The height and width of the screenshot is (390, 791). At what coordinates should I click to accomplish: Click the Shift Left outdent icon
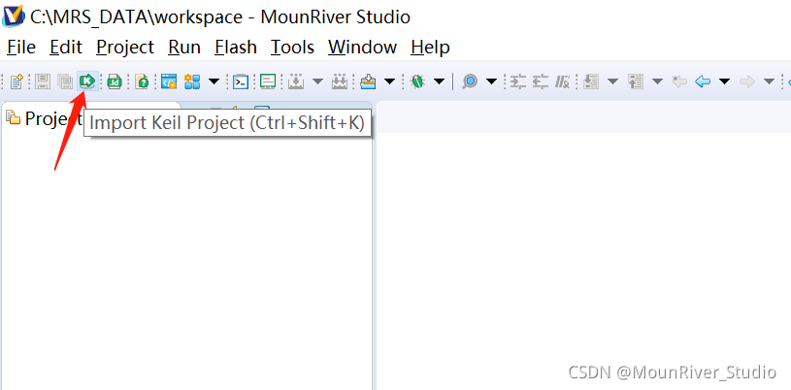click(x=541, y=81)
